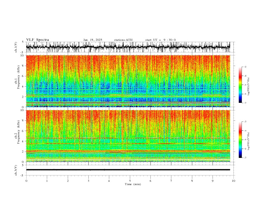Click the 'start UT = 9 :30: 0' text
The image size is (263, 203).
[160, 40]
